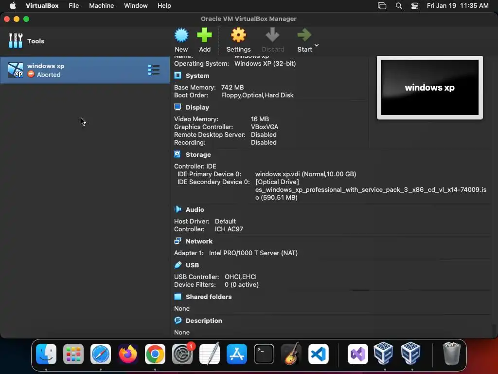Open Safari from the Dock
Screen dimensions: 498x374
(x=101, y=354)
